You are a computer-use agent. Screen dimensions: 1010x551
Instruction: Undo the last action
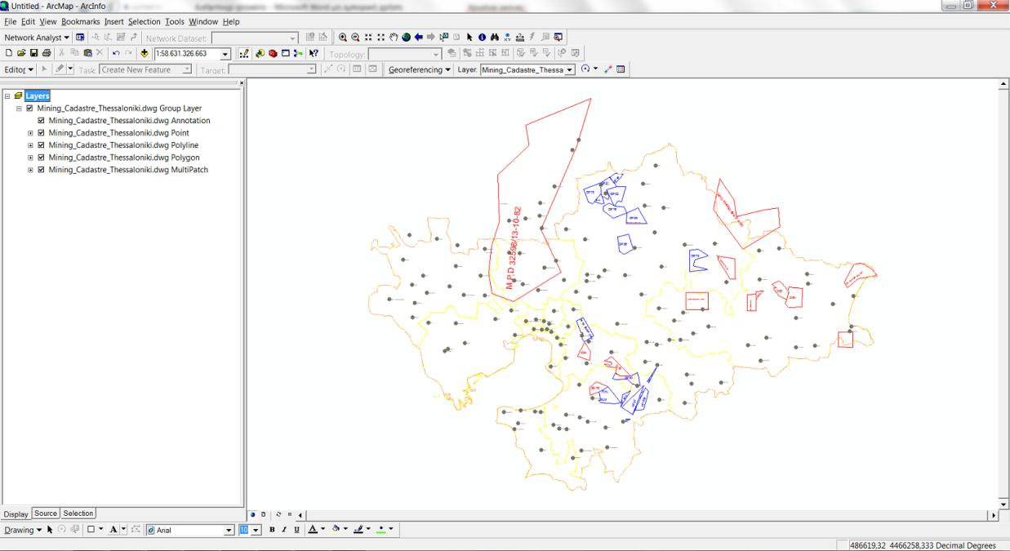[116, 53]
